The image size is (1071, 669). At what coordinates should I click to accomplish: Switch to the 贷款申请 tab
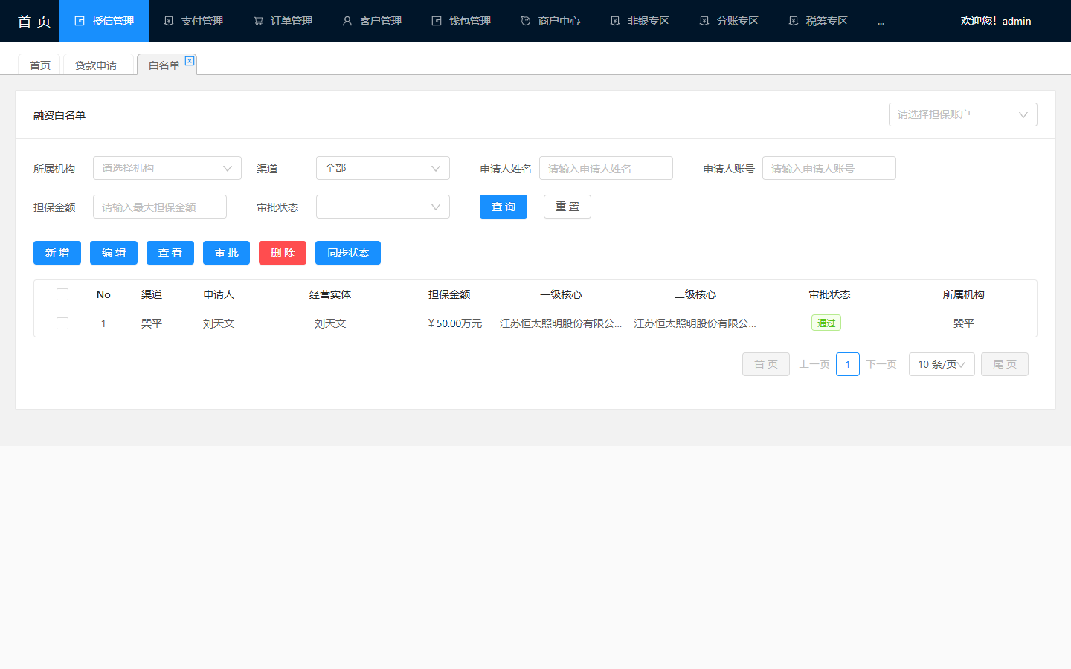tap(98, 65)
